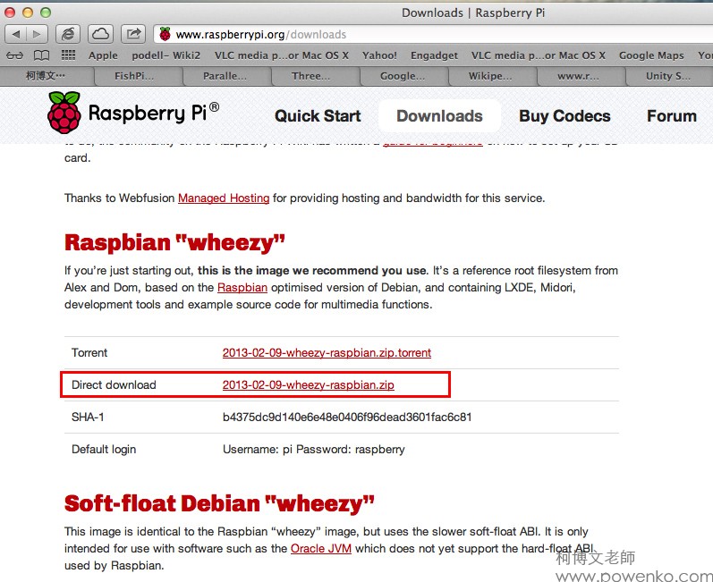713x582 pixels.
Task: Switch to the Google... tab
Action: [404, 76]
